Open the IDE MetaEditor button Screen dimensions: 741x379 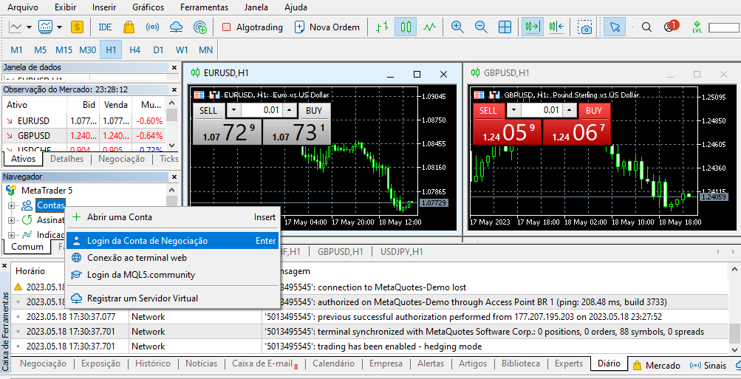(x=105, y=27)
